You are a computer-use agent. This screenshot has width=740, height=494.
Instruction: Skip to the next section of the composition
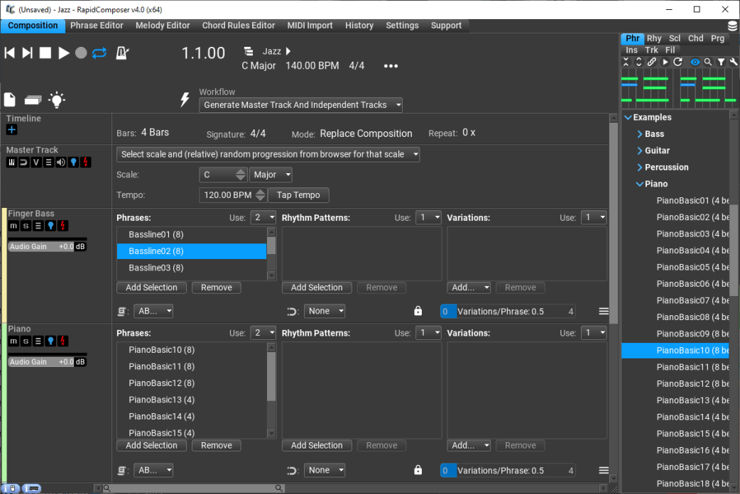(x=28, y=53)
